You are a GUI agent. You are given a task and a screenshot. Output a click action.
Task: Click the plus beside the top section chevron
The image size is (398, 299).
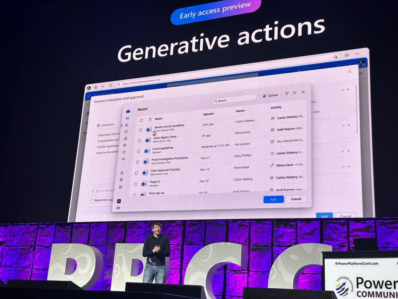[x=348, y=90]
